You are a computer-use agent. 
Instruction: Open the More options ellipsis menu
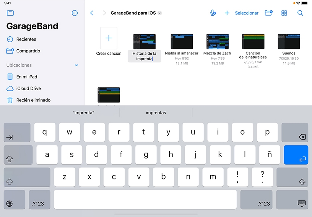click(x=75, y=13)
